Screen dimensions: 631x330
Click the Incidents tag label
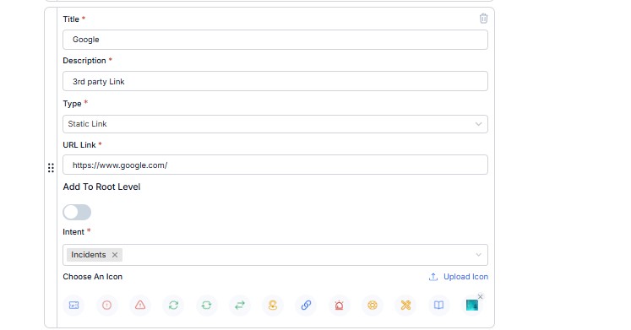pyautogui.click(x=89, y=255)
